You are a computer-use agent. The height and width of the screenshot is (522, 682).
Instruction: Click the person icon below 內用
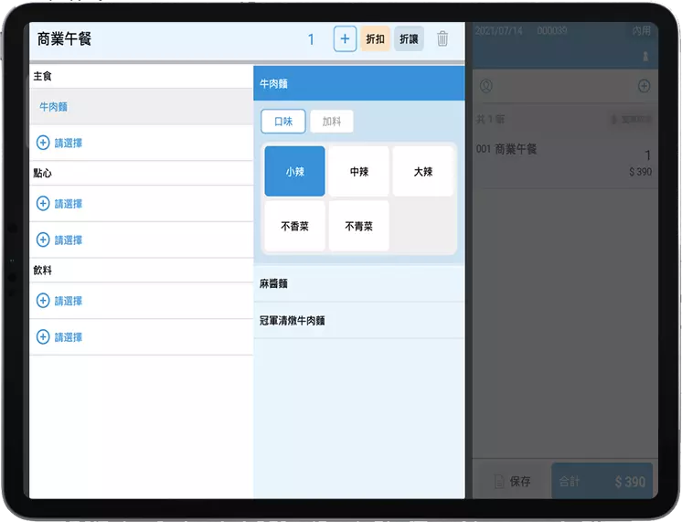pyautogui.click(x=645, y=56)
